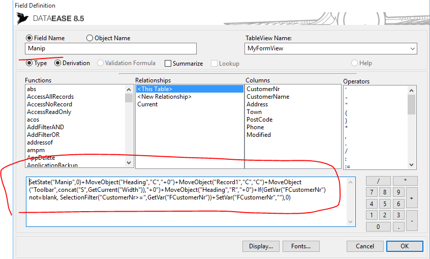Image resolution: width=430 pixels, height=259 pixels.
Task: Select AccessReadOnly function
Action: pyautogui.click(x=49, y=112)
